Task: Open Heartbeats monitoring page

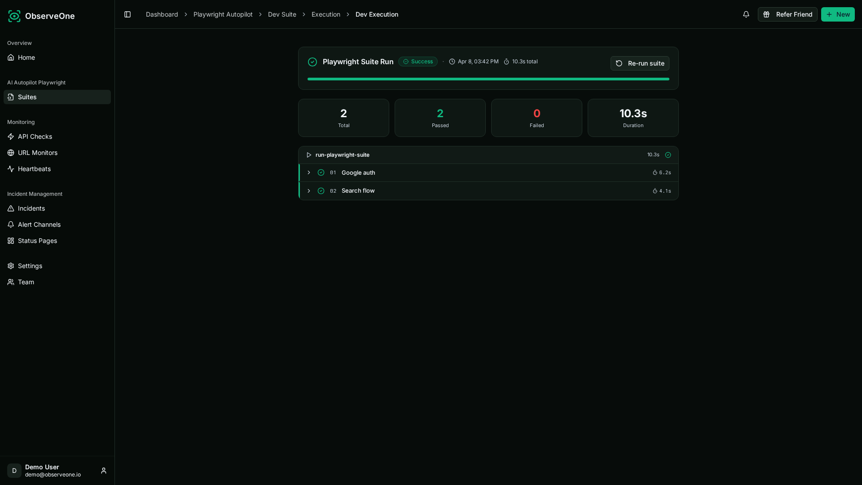Action: click(x=57, y=169)
